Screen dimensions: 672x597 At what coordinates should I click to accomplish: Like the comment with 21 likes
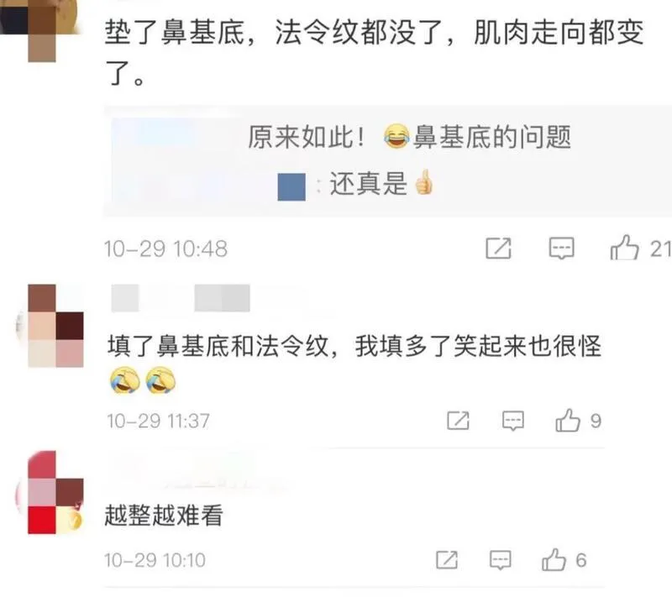pos(625,248)
